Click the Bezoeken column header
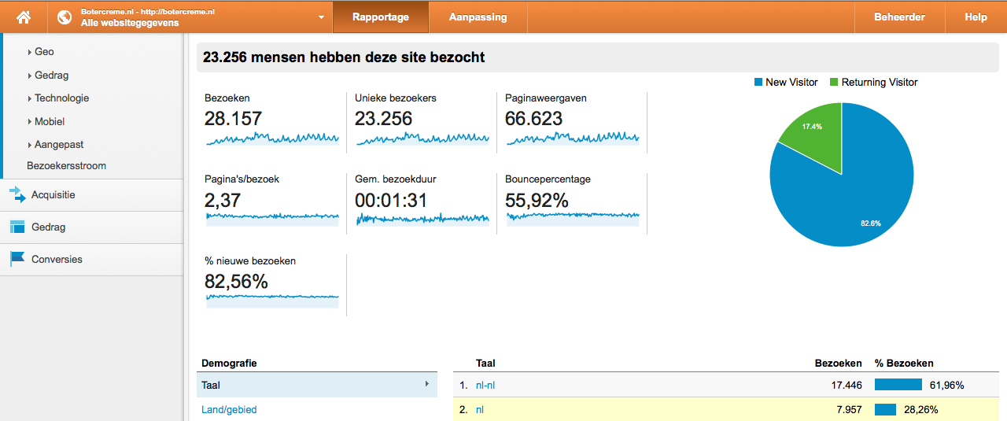 click(839, 364)
